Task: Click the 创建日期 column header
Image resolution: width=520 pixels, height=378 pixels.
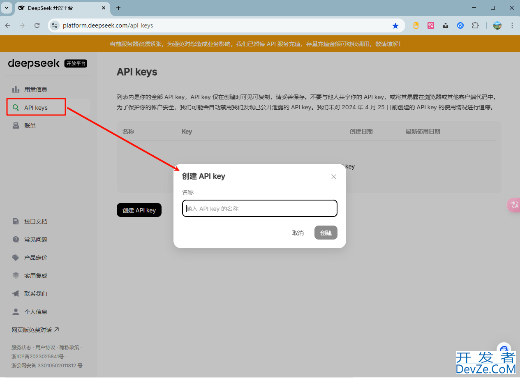Action: pyautogui.click(x=361, y=131)
